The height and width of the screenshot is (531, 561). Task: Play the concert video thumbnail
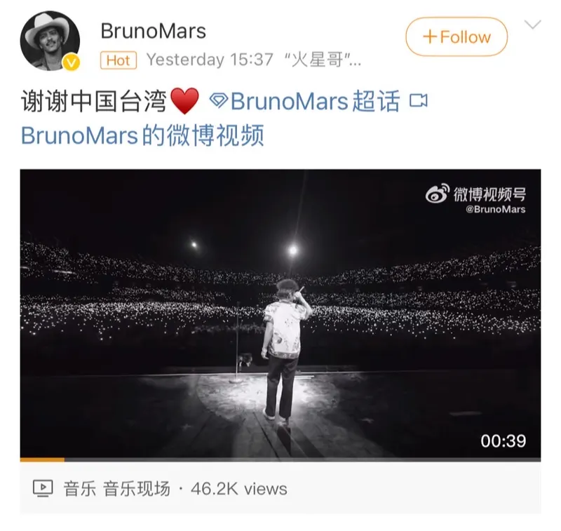[280, 314]
